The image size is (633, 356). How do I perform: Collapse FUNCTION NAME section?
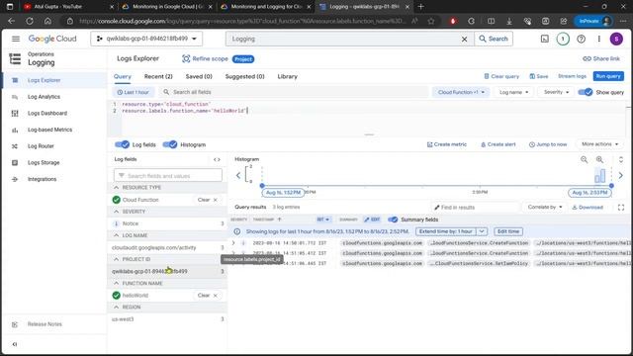[117, 284]
